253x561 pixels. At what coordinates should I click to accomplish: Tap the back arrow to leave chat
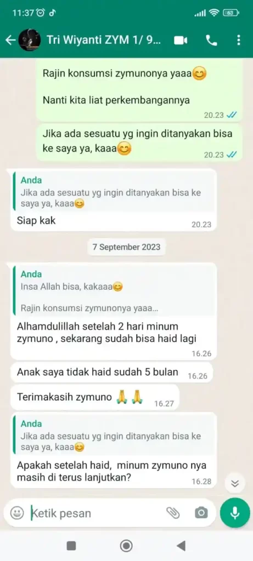click(x=11, y=40)
